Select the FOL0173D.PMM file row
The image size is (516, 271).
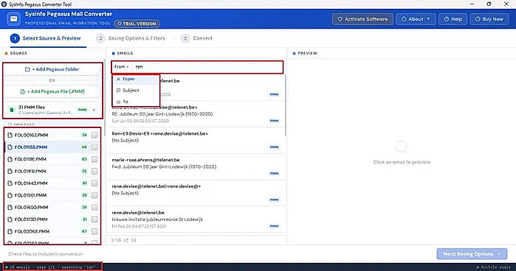pos(52,219)
